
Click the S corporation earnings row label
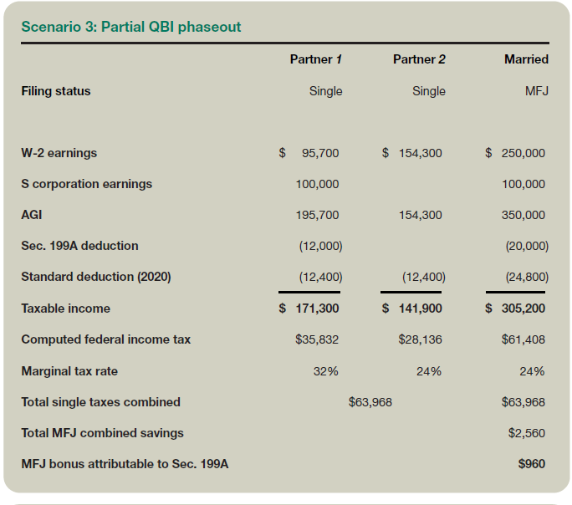[86, 184]
